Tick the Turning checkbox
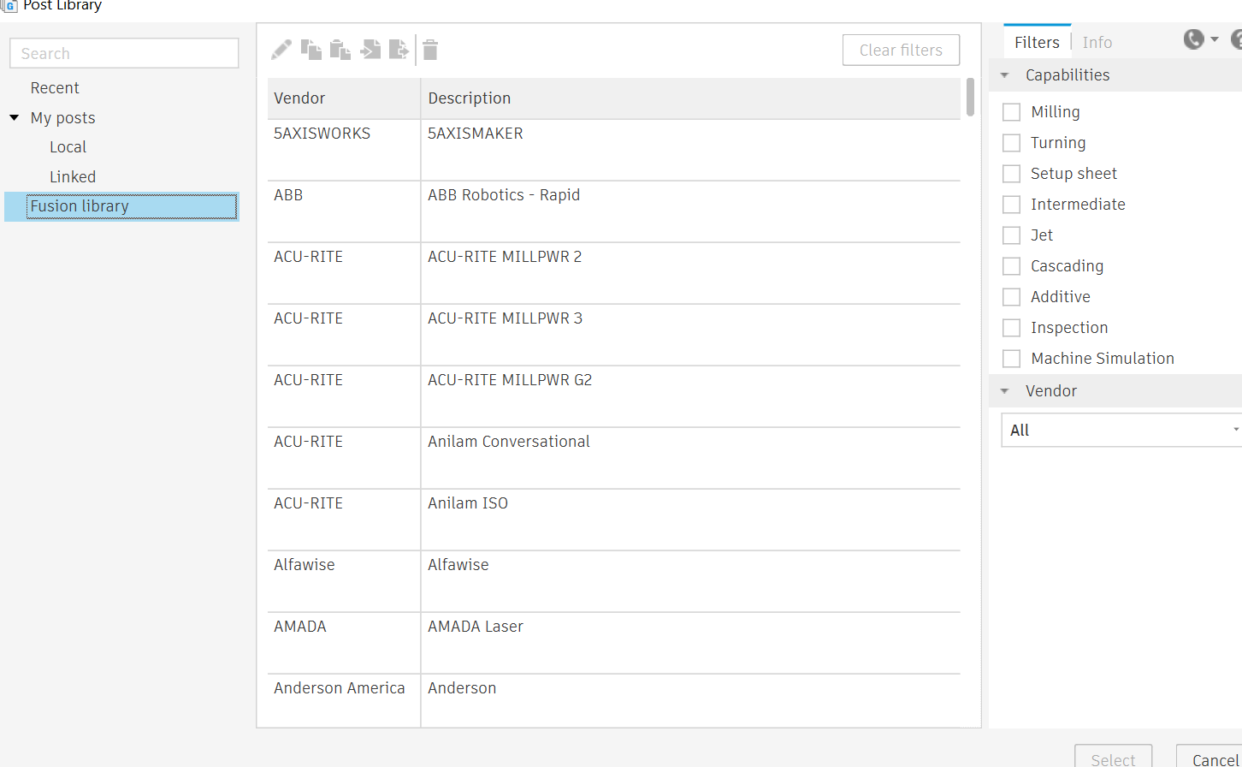Viewport: 1242px width, 767px height. click(x=1011, y=143)
